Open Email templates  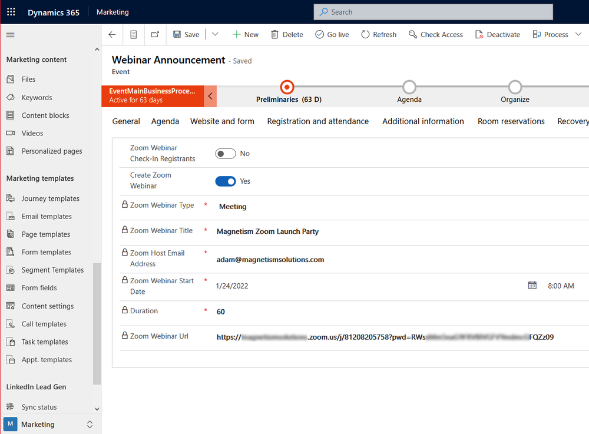(47, 217)
